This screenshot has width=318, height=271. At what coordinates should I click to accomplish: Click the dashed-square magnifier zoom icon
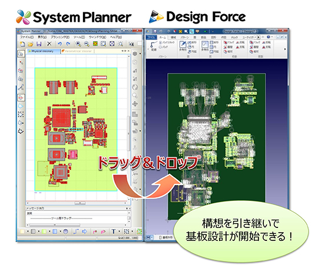121,44
